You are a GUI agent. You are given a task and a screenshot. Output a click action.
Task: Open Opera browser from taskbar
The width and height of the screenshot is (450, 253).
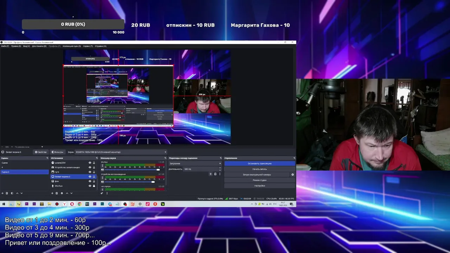pos(72,204)
